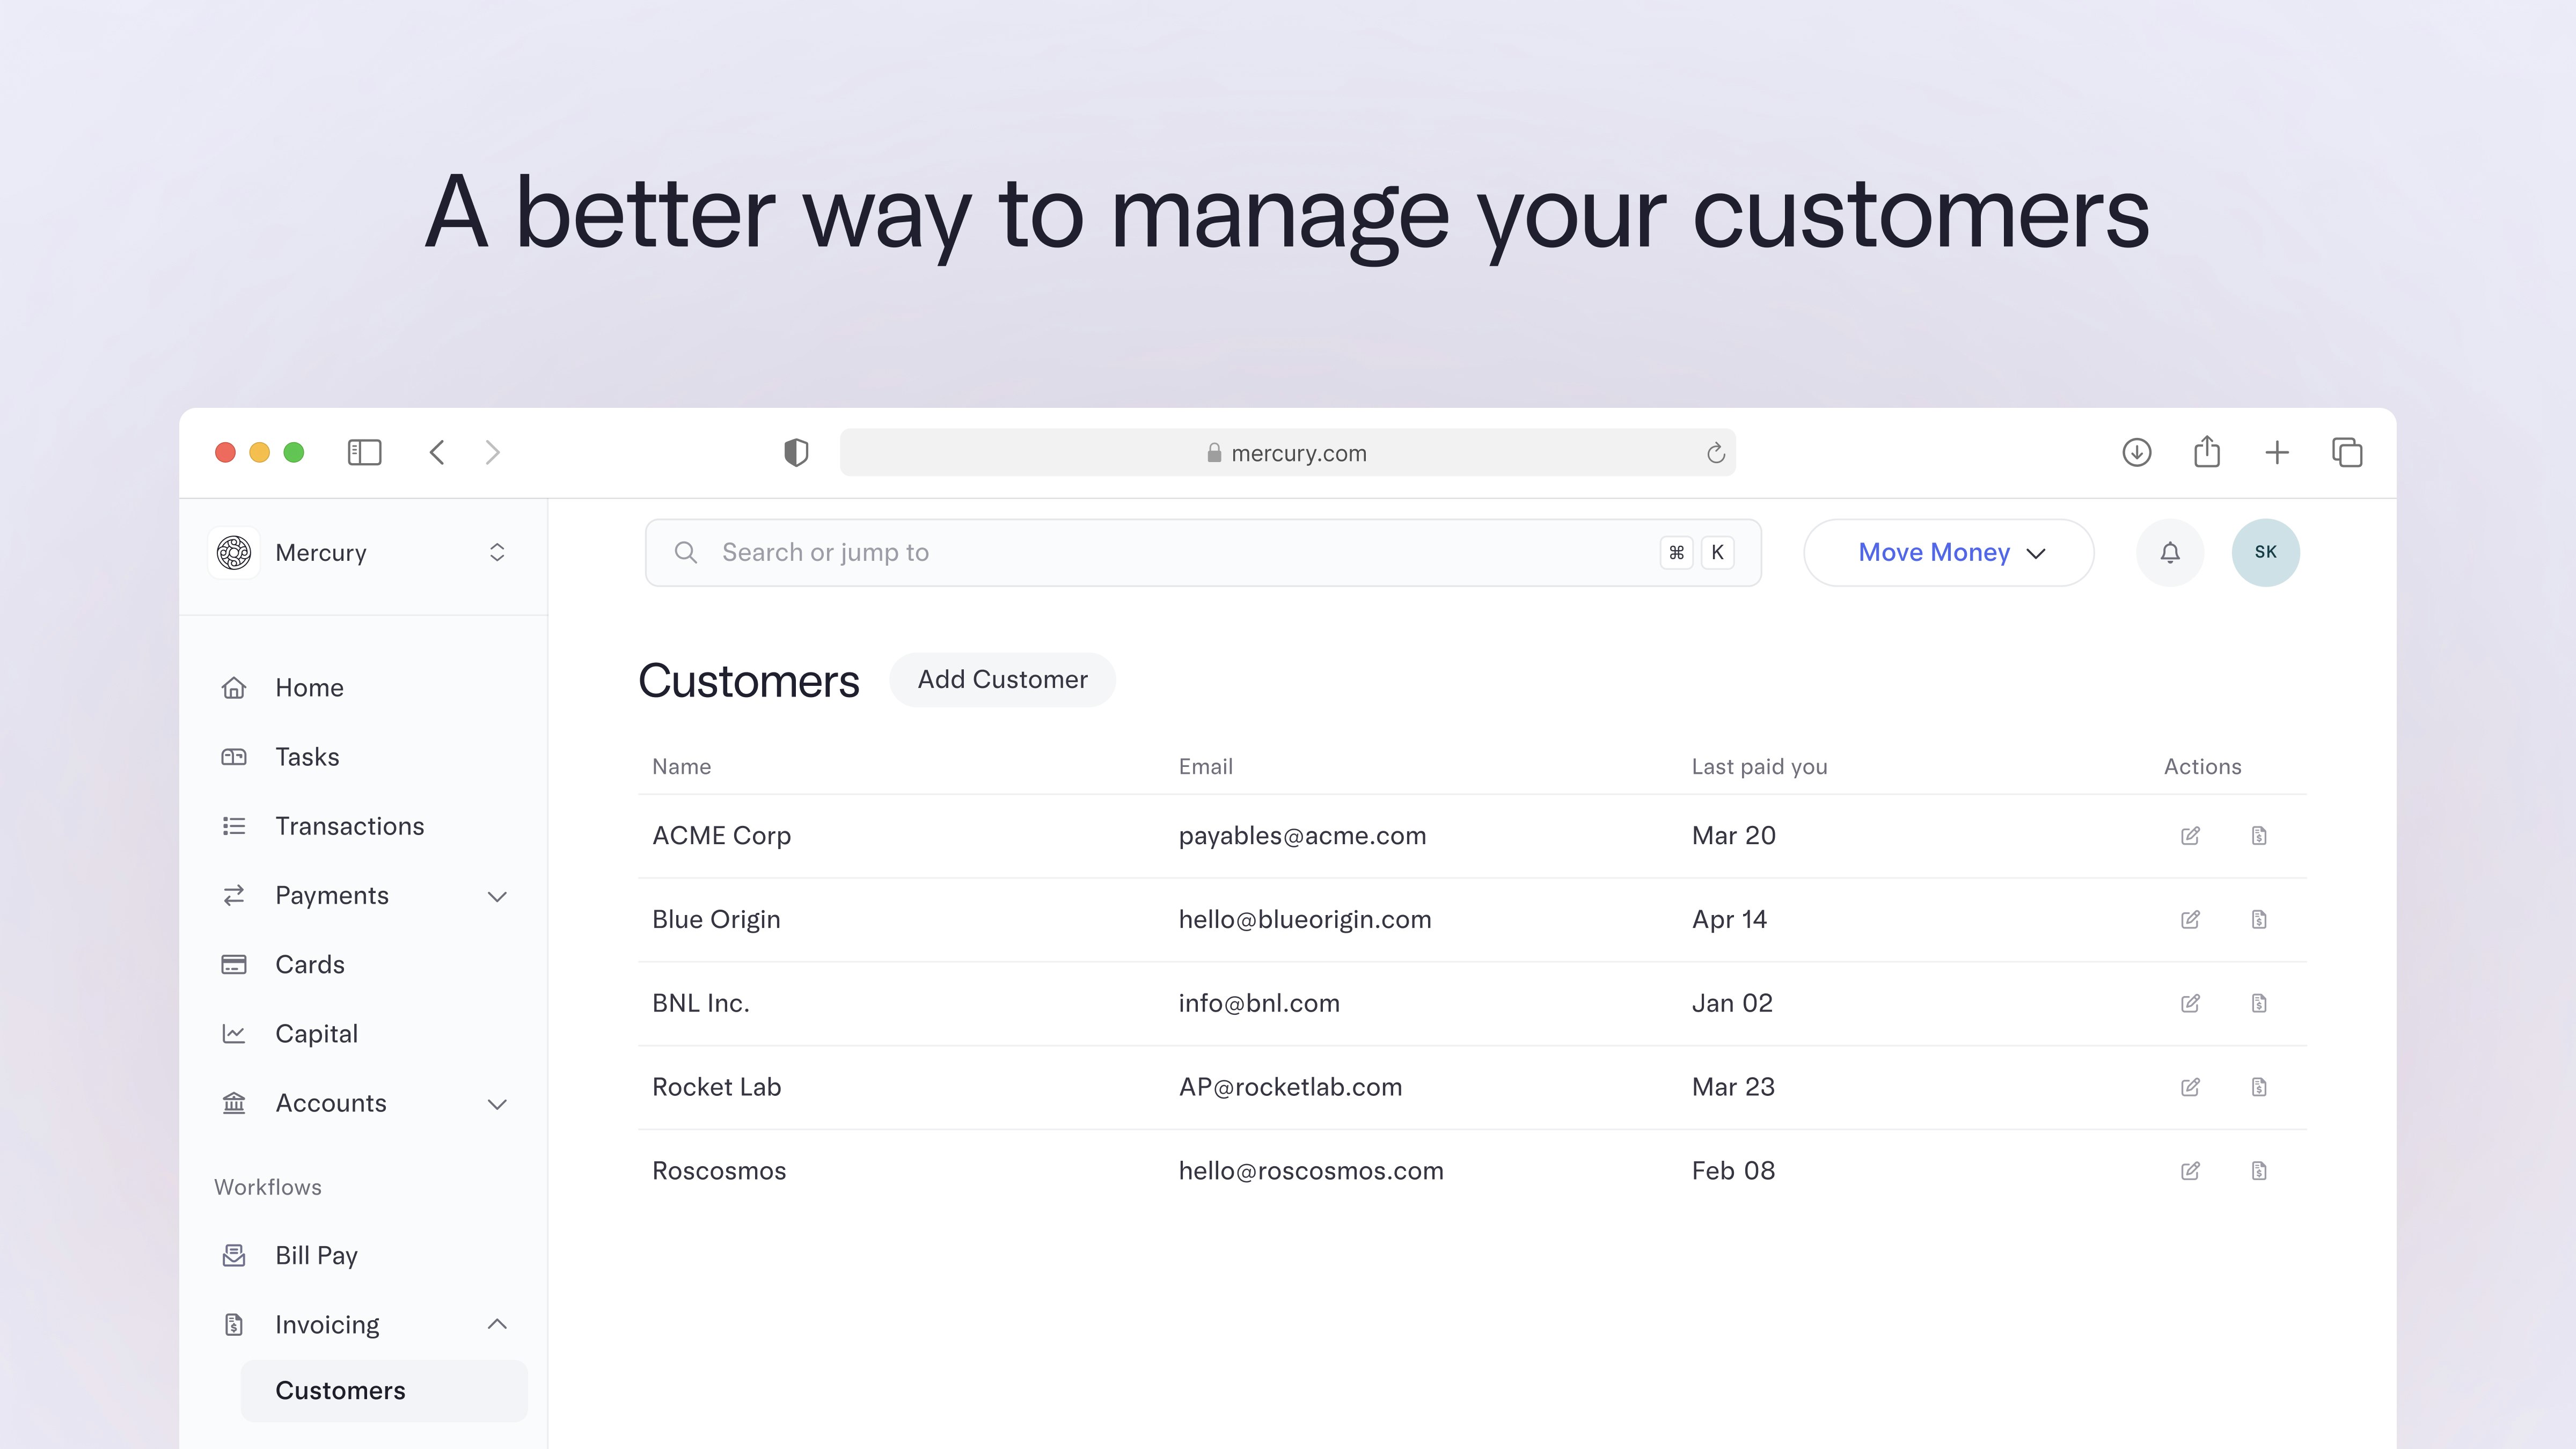Open invoice icon for ACME Corp row

coord(2259,835)
